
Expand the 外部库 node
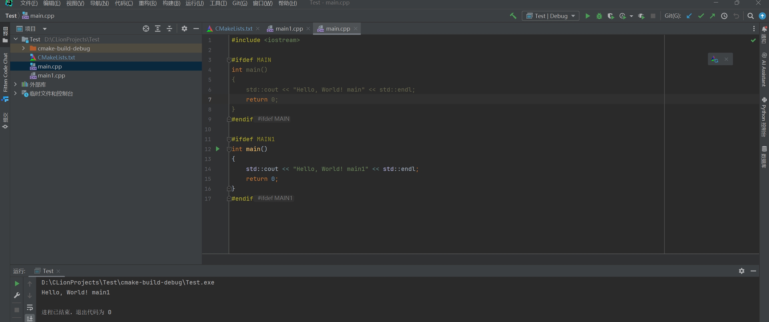point(15,85)
